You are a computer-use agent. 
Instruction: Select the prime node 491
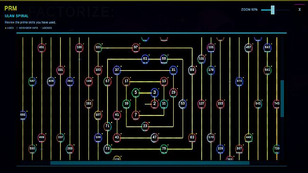tap(42, 48)
